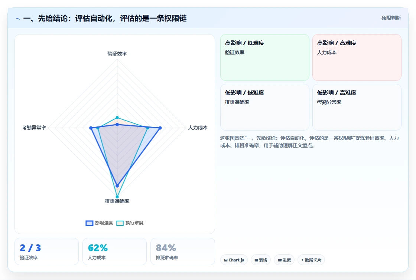This screenshot has width=416, height=280.
Task: Click the Chart.js tag chip
Action: 234,260
